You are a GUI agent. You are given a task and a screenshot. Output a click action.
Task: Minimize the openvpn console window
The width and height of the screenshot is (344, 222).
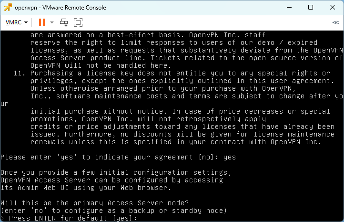[x=289, y=7]
